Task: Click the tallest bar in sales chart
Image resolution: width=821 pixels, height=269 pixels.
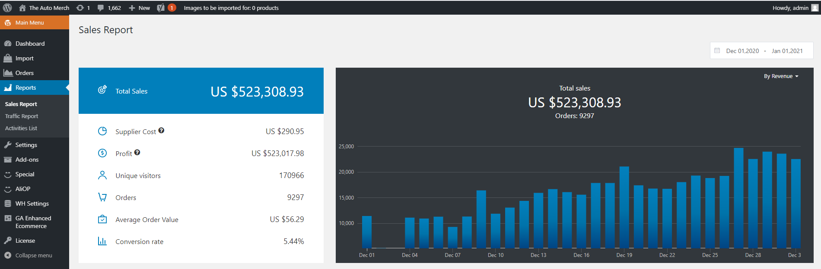Action: (x=738, y=198)
